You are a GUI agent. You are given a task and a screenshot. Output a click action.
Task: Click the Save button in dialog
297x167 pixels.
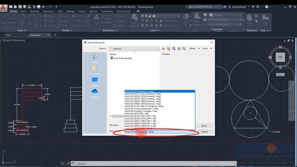204,126
